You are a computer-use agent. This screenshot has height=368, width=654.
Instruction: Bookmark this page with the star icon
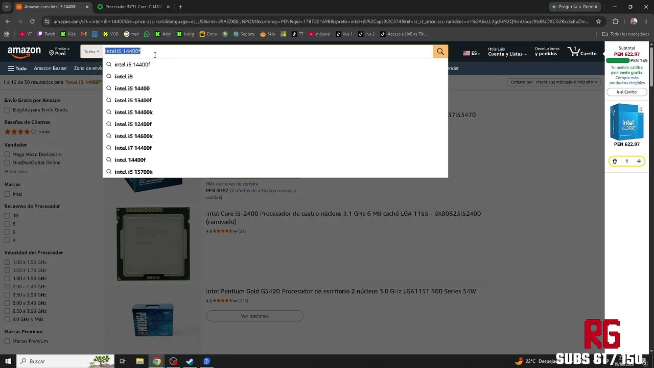point(598,21)
